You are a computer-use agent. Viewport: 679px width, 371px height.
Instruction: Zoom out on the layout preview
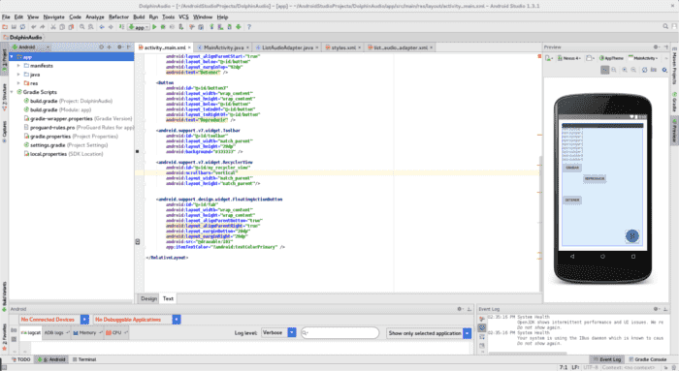[x=633, y=70]
